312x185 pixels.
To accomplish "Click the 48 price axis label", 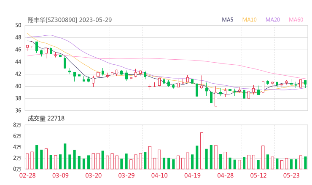I will (18, 37).
